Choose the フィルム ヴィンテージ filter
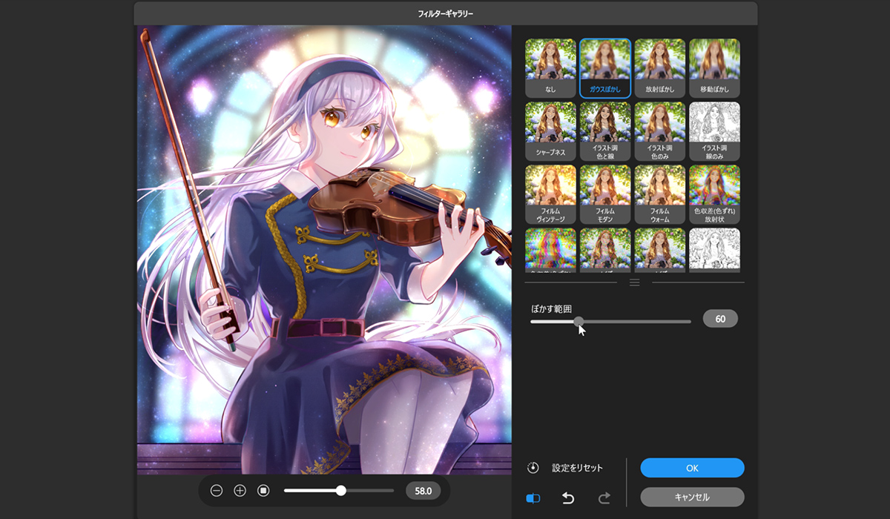The width and height of the screenshot is (890, 519). click(x=550, y=194)
